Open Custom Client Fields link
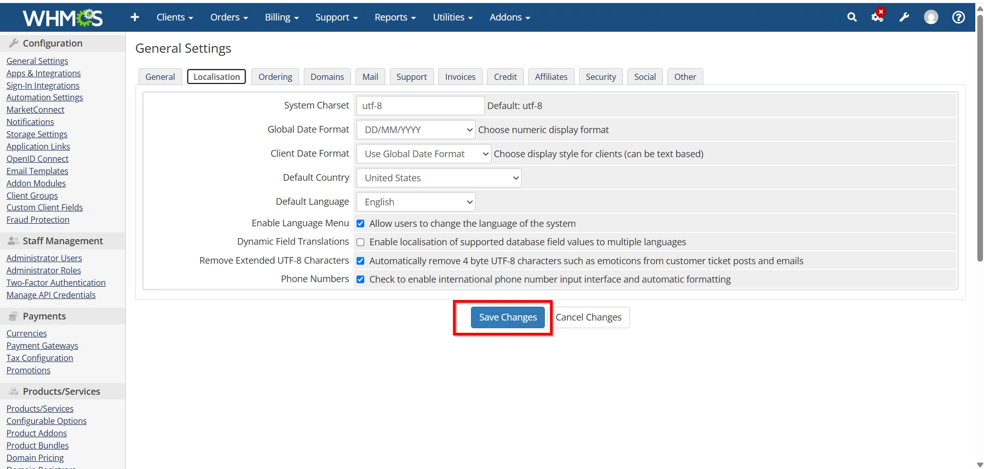 (45, 207)
